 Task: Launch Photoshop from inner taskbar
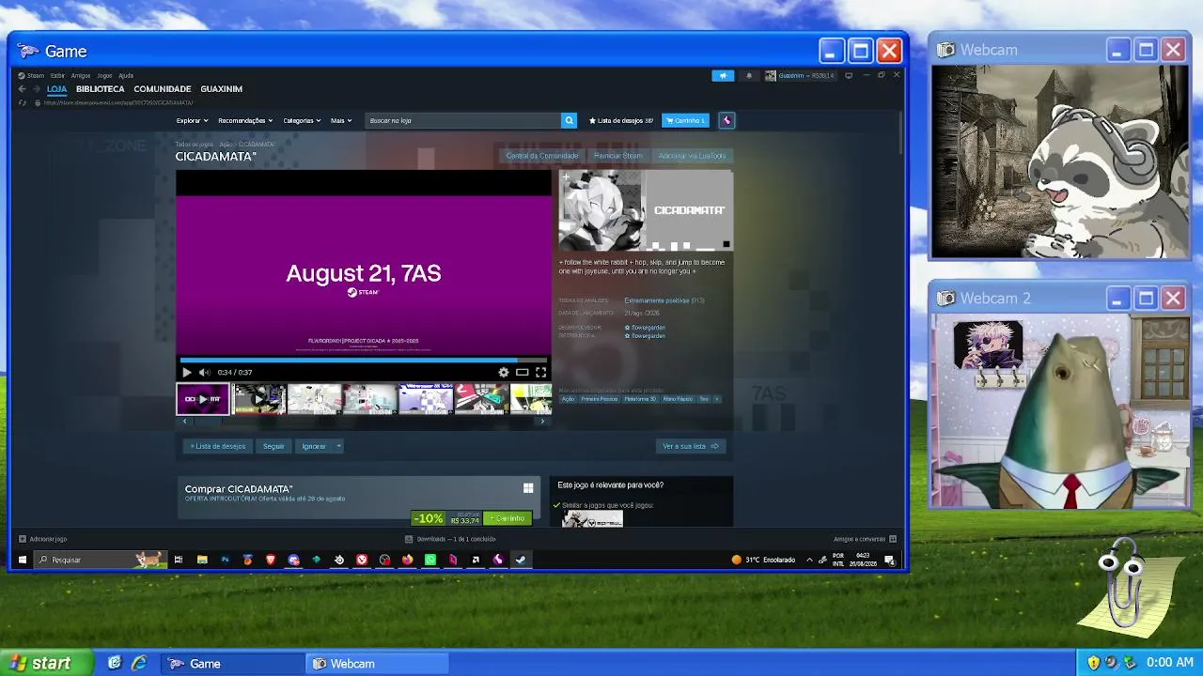[225, 560]
